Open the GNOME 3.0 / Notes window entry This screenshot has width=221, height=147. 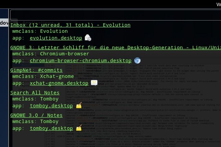[36, 115]
